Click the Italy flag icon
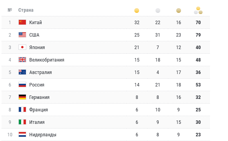The width and height of the screenshot is (228, 141). [22, 122]
